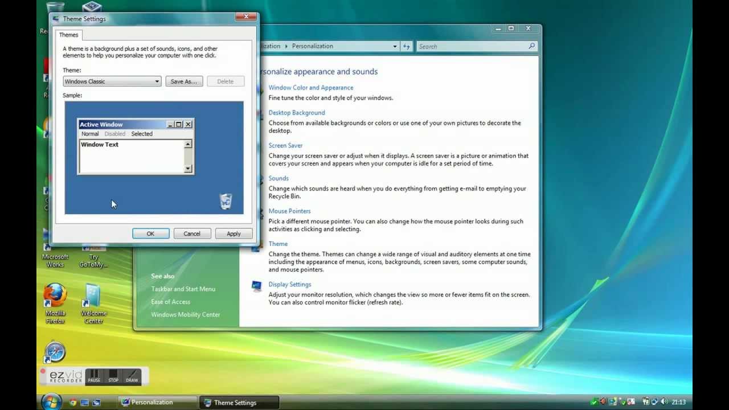Open the Sounds settings link
The image size is (729, 410).
pos(279,178)
